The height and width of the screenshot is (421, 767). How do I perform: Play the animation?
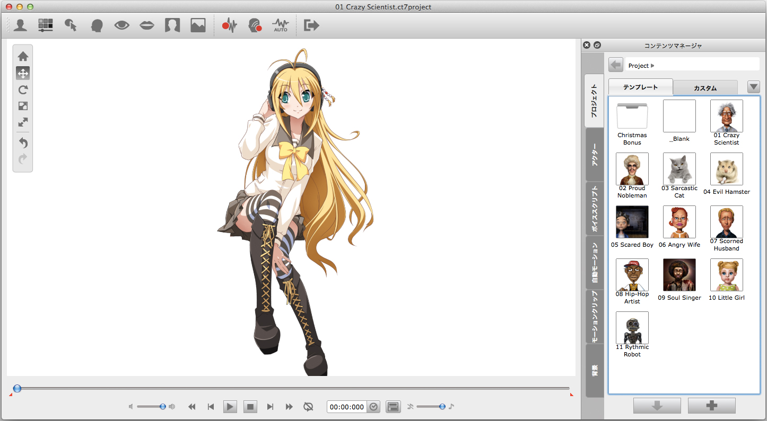230,407
